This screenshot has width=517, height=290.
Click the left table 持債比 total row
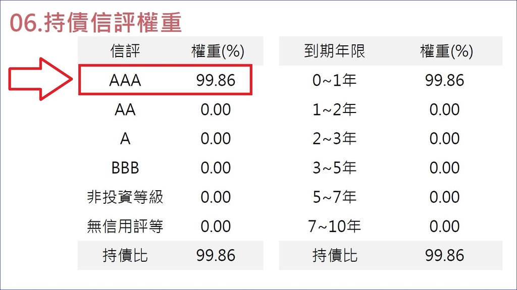coord(171,255)
